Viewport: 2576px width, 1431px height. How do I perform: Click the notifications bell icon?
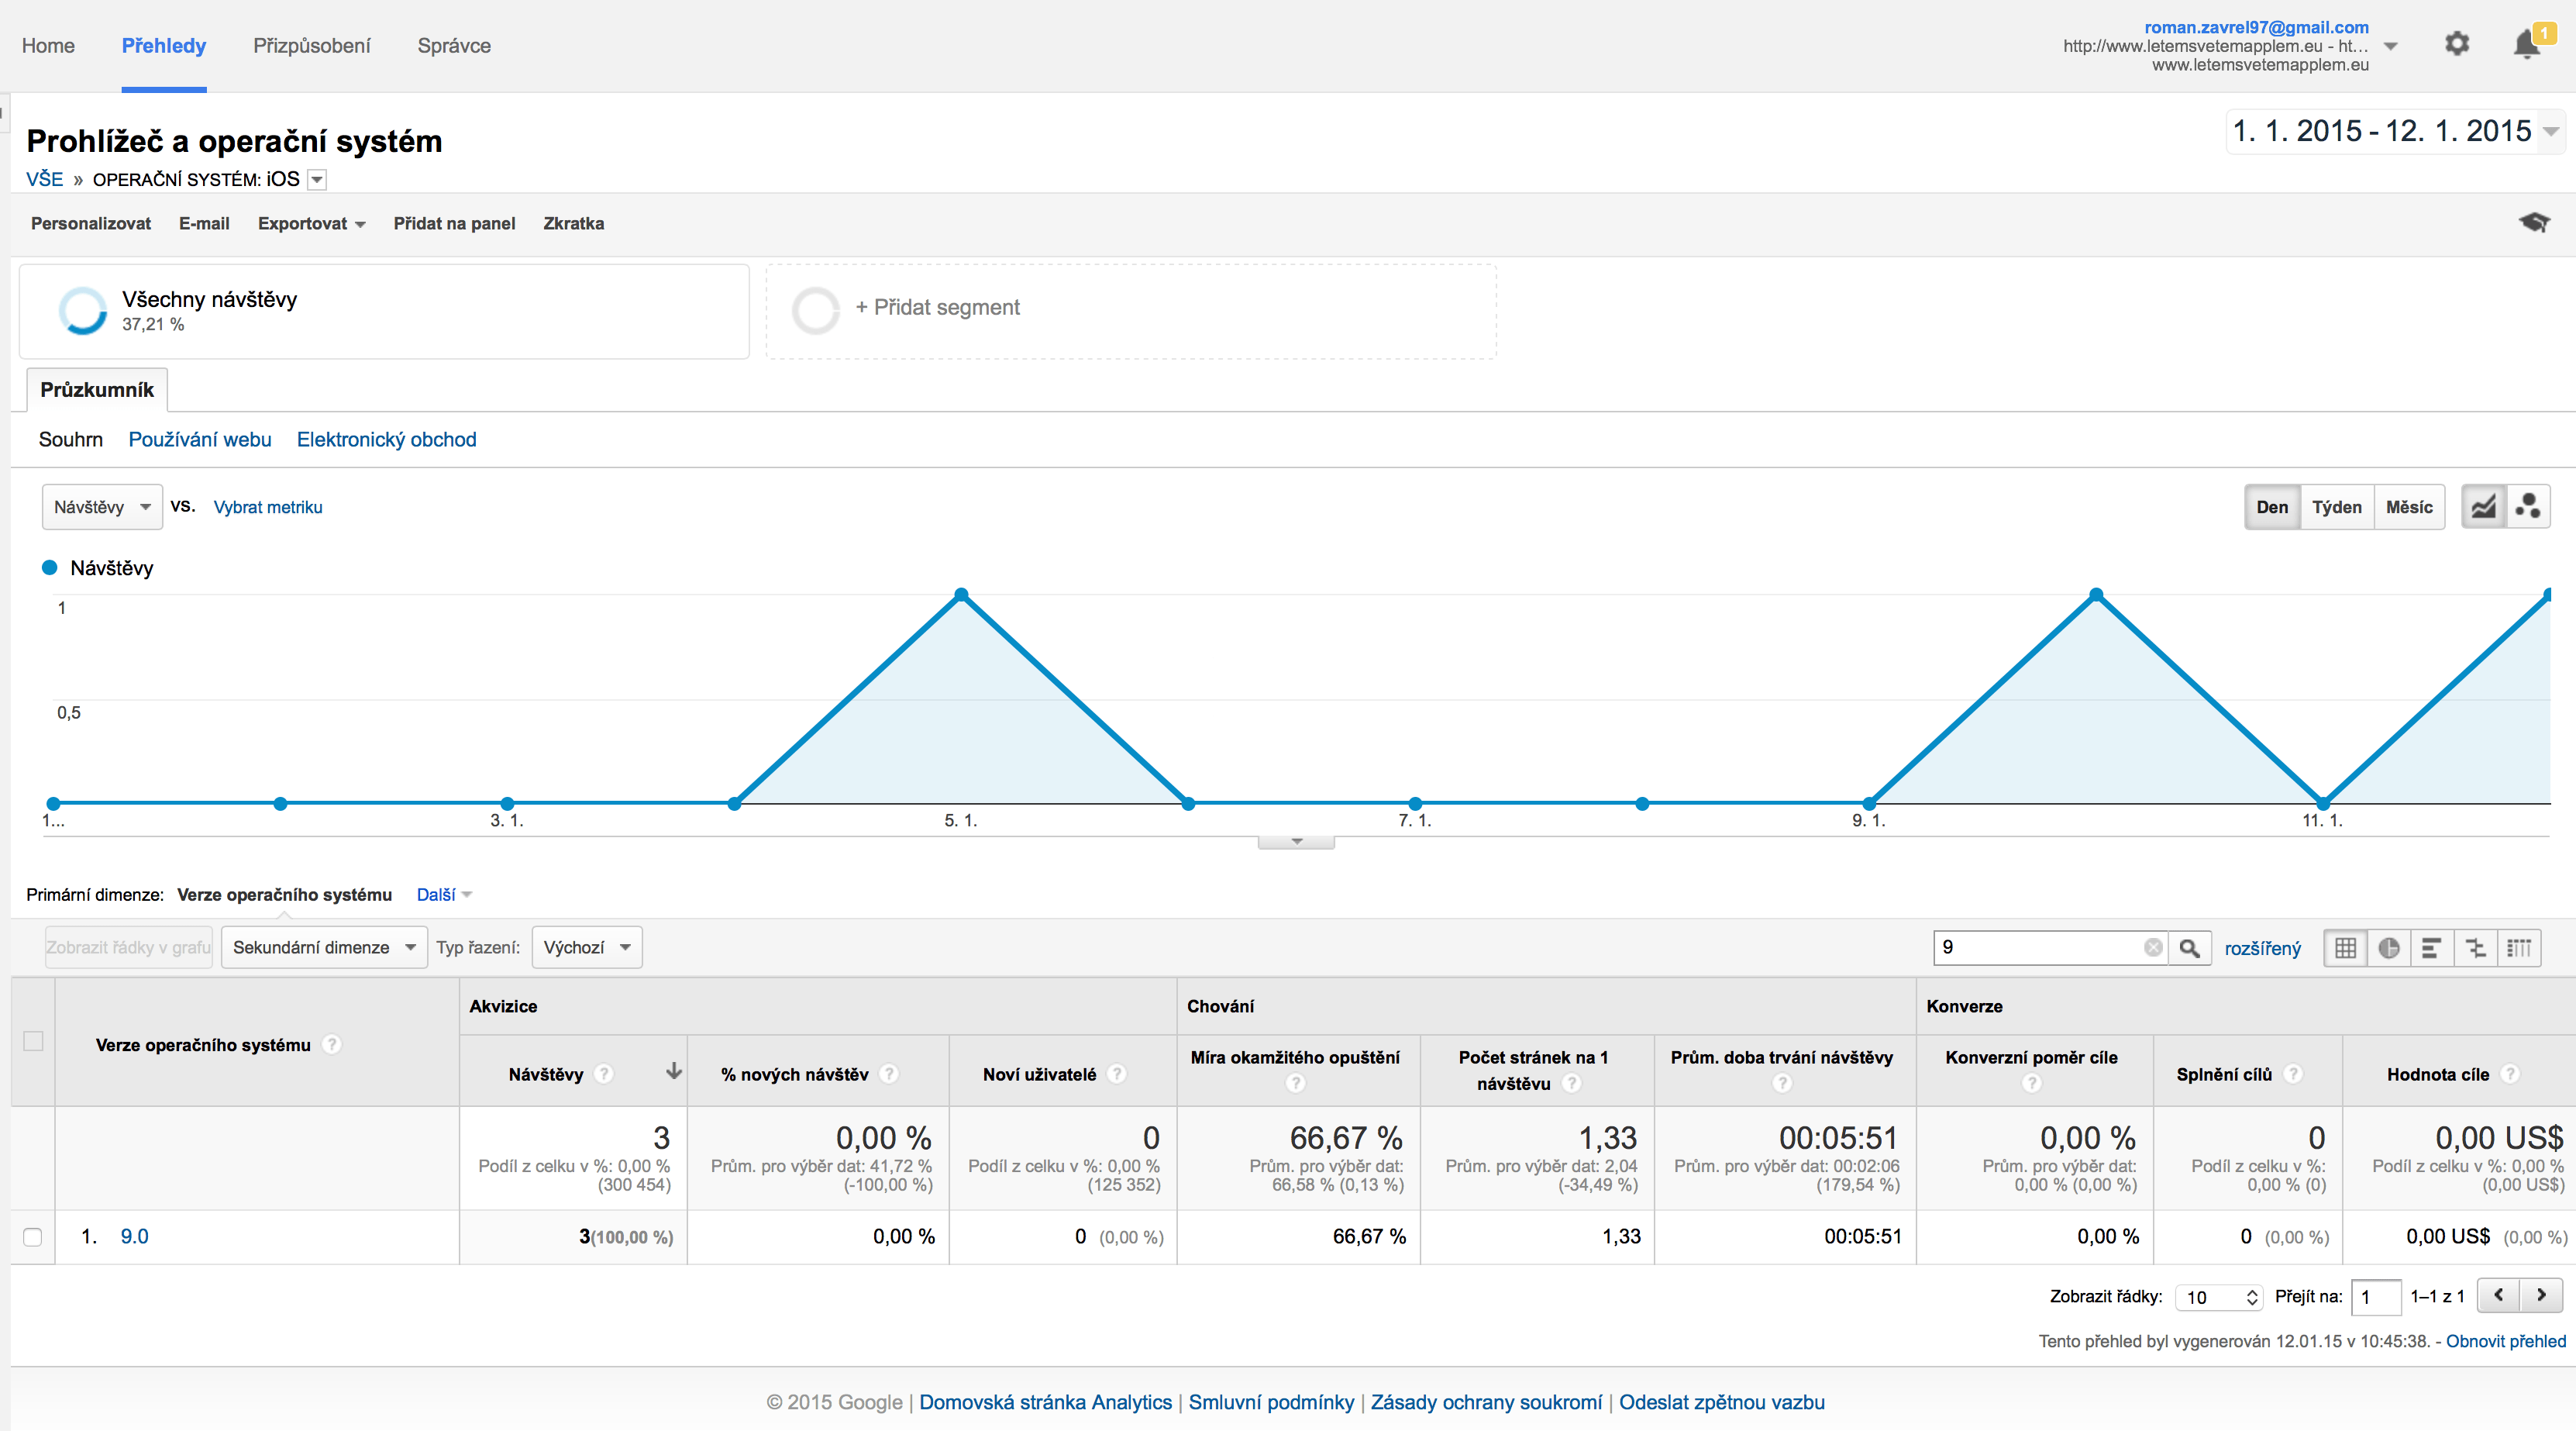2526,45
